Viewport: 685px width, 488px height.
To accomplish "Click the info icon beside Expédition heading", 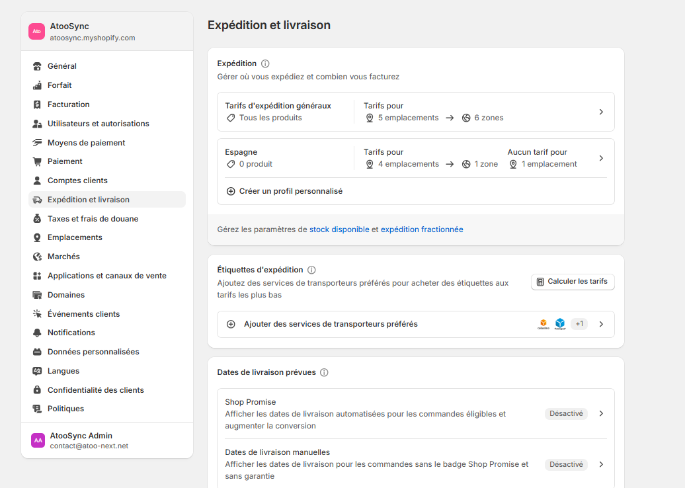I will (x=265, y=63).
